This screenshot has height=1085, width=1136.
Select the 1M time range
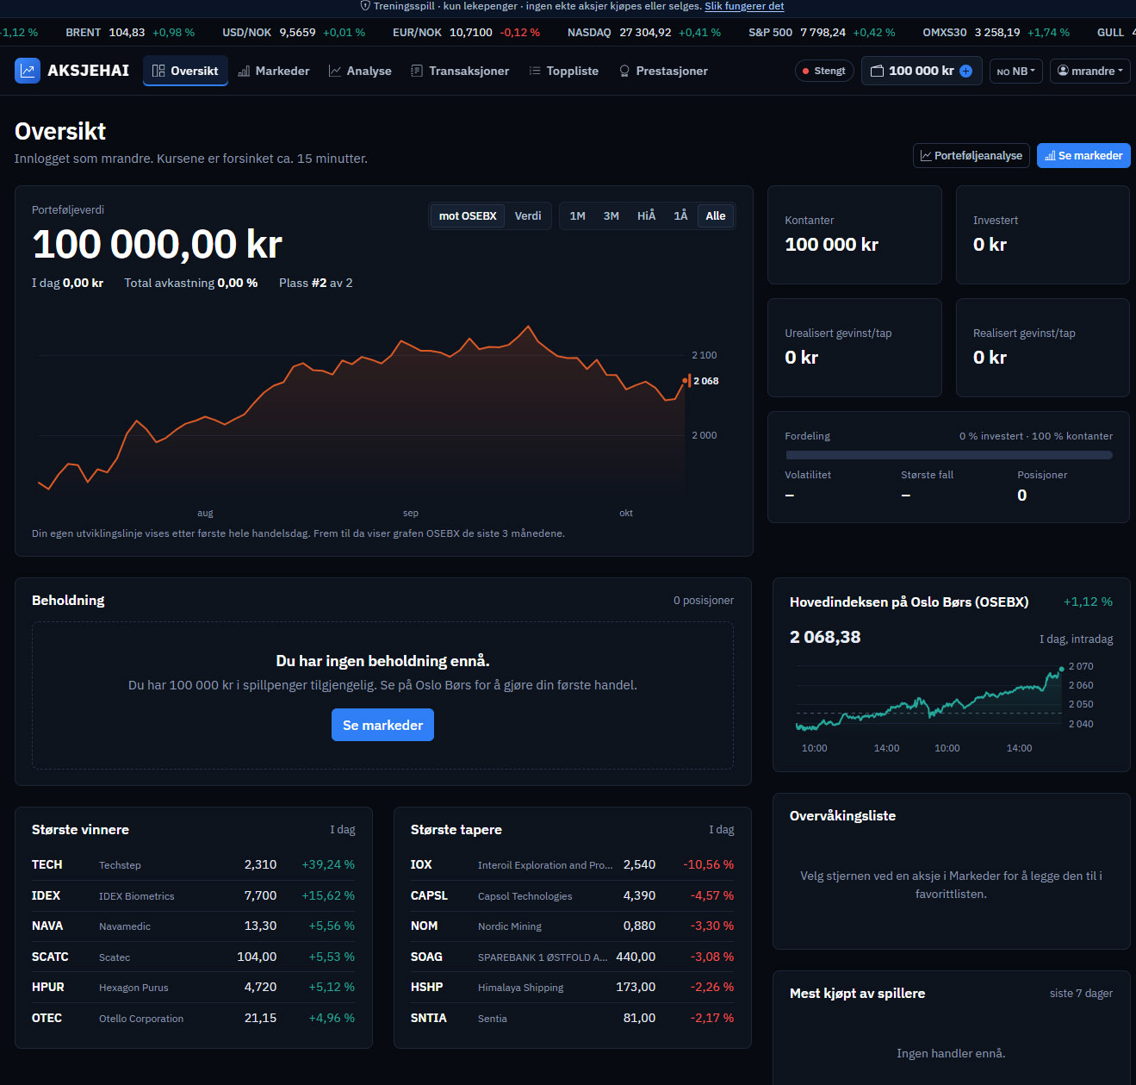click(x=577, y=215)
